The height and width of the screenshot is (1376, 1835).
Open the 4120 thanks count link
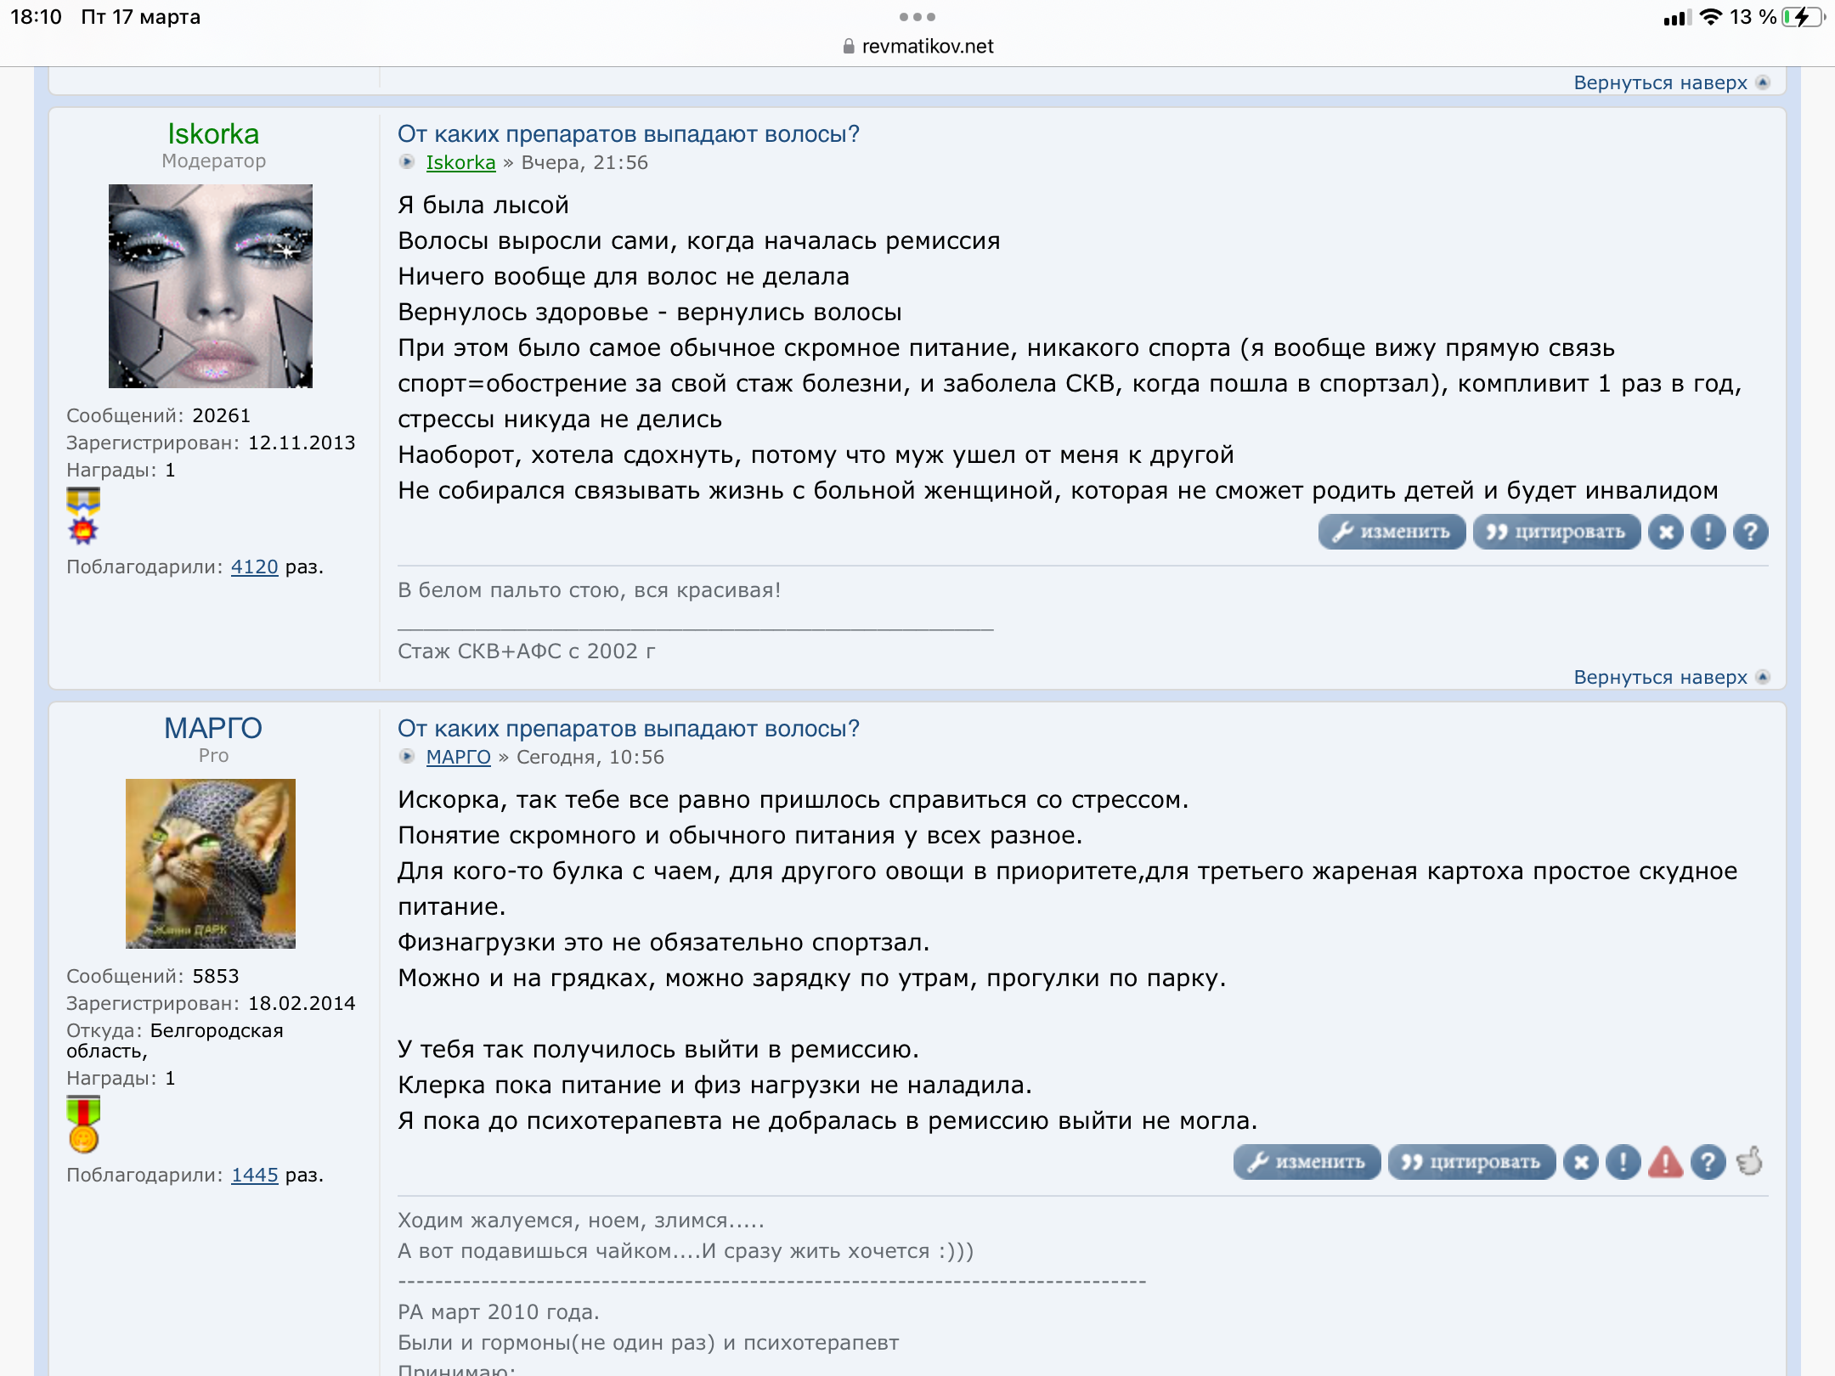pos(255,567)
